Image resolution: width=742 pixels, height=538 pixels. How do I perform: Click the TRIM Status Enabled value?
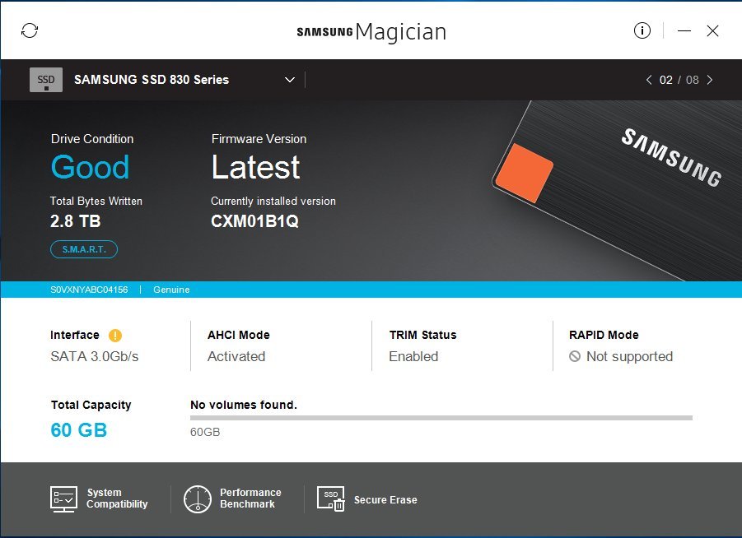[x=413, y=356]
